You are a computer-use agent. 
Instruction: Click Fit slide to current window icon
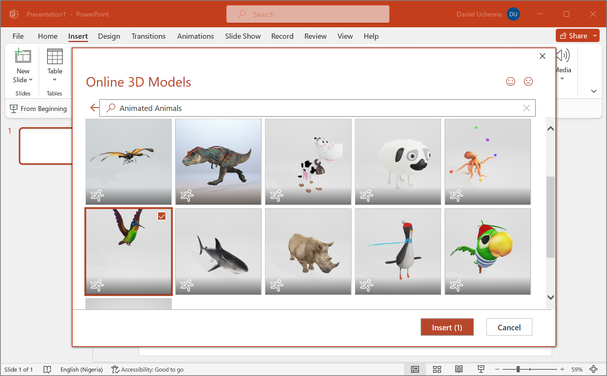click(594, 369)
